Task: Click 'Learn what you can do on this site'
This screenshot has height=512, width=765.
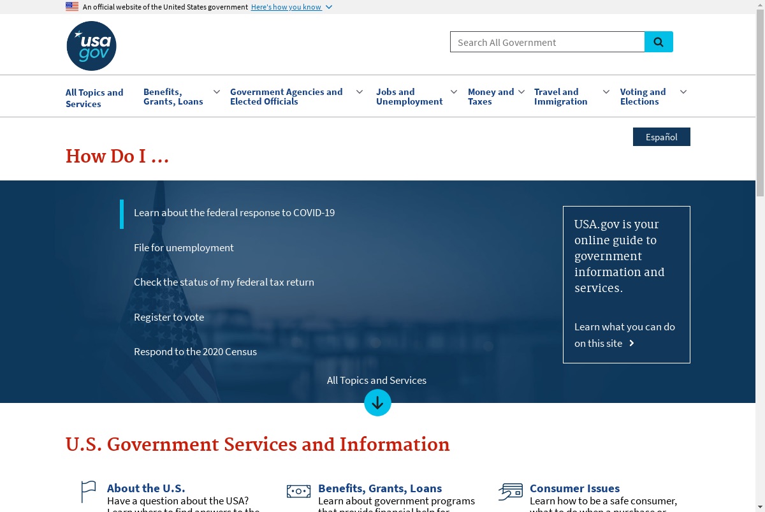Action: click(x=625, y=335)
